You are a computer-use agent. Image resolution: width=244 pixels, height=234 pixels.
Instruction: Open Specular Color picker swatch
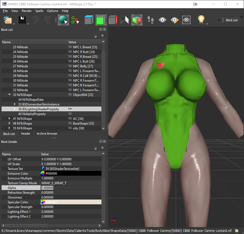(x=43, y=202)
